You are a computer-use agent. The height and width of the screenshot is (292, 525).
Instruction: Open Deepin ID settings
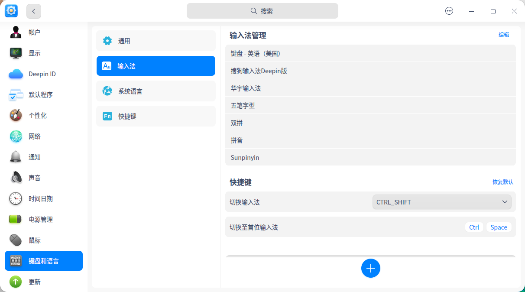pos(16,74)
